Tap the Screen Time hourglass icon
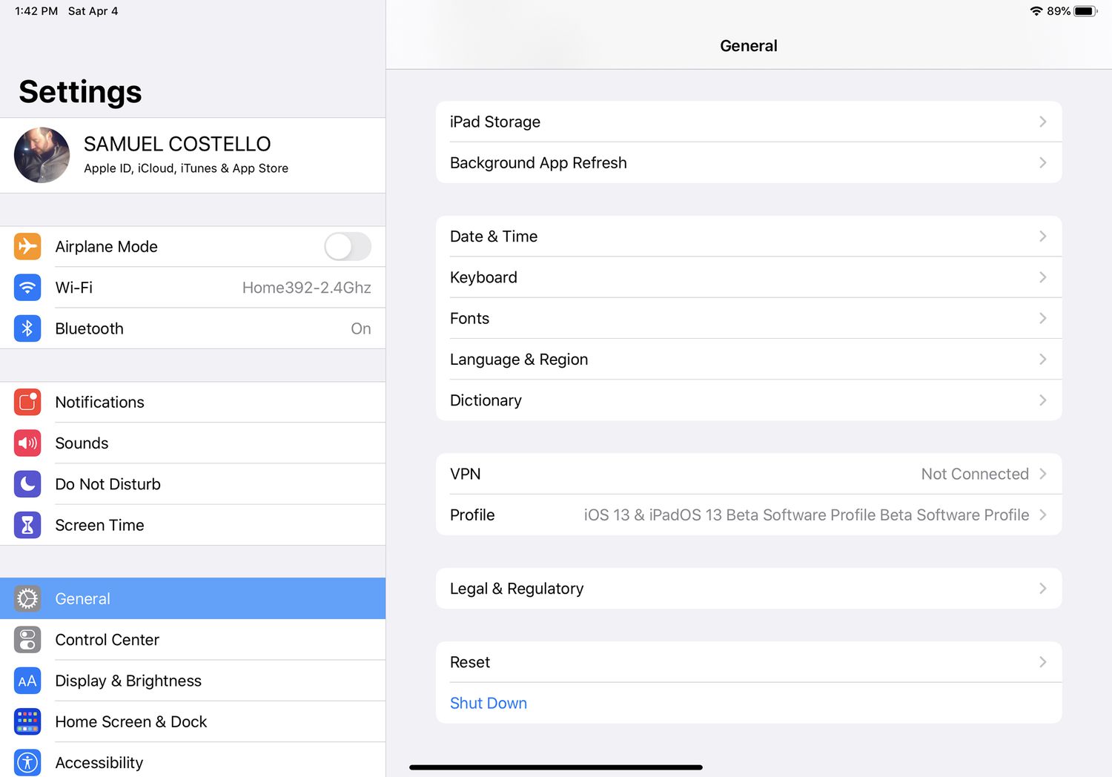 click(27, 525)
